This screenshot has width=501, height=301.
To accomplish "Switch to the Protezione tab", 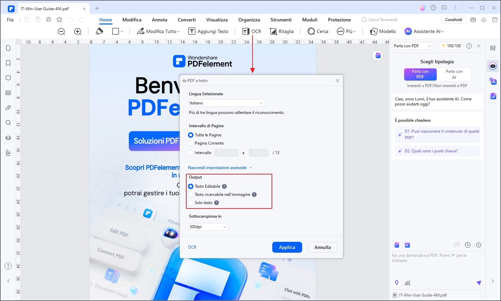I will point(339,20).
